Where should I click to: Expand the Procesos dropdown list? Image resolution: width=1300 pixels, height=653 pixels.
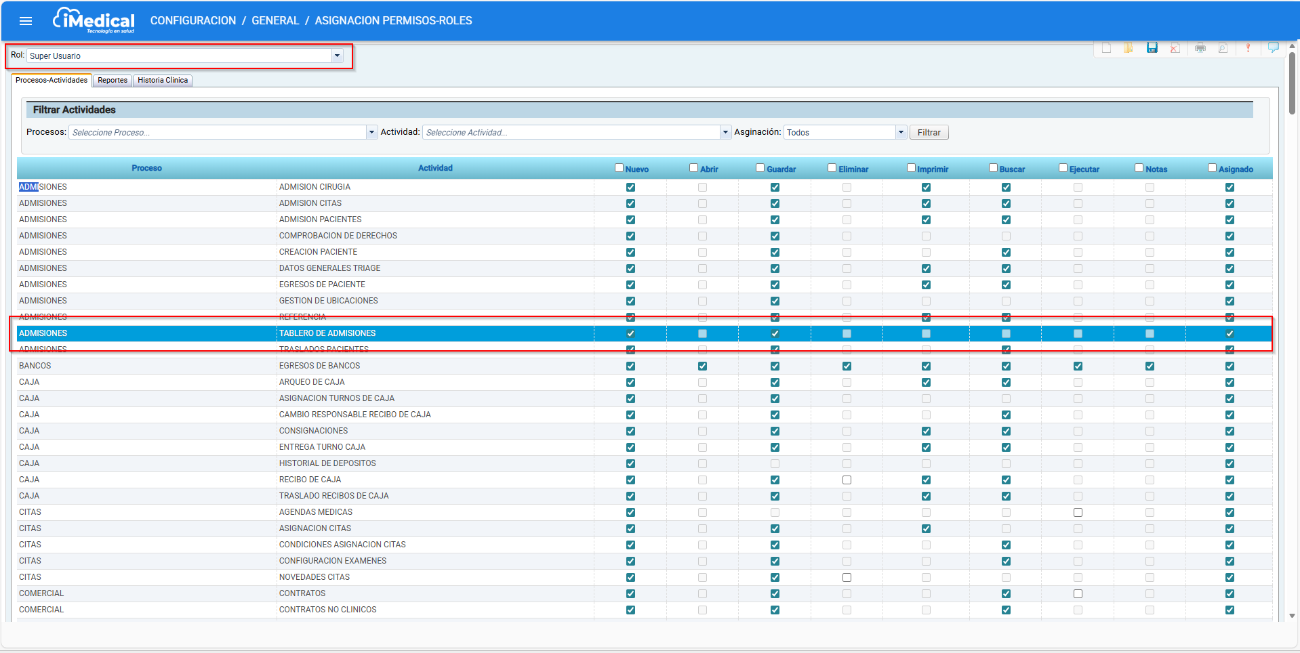[371, 132]
